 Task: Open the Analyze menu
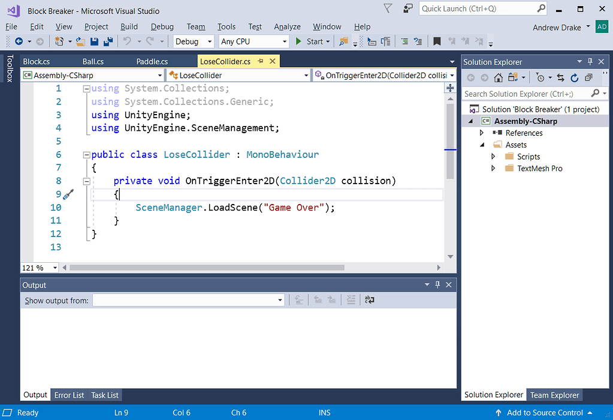[x=287, y=26]
